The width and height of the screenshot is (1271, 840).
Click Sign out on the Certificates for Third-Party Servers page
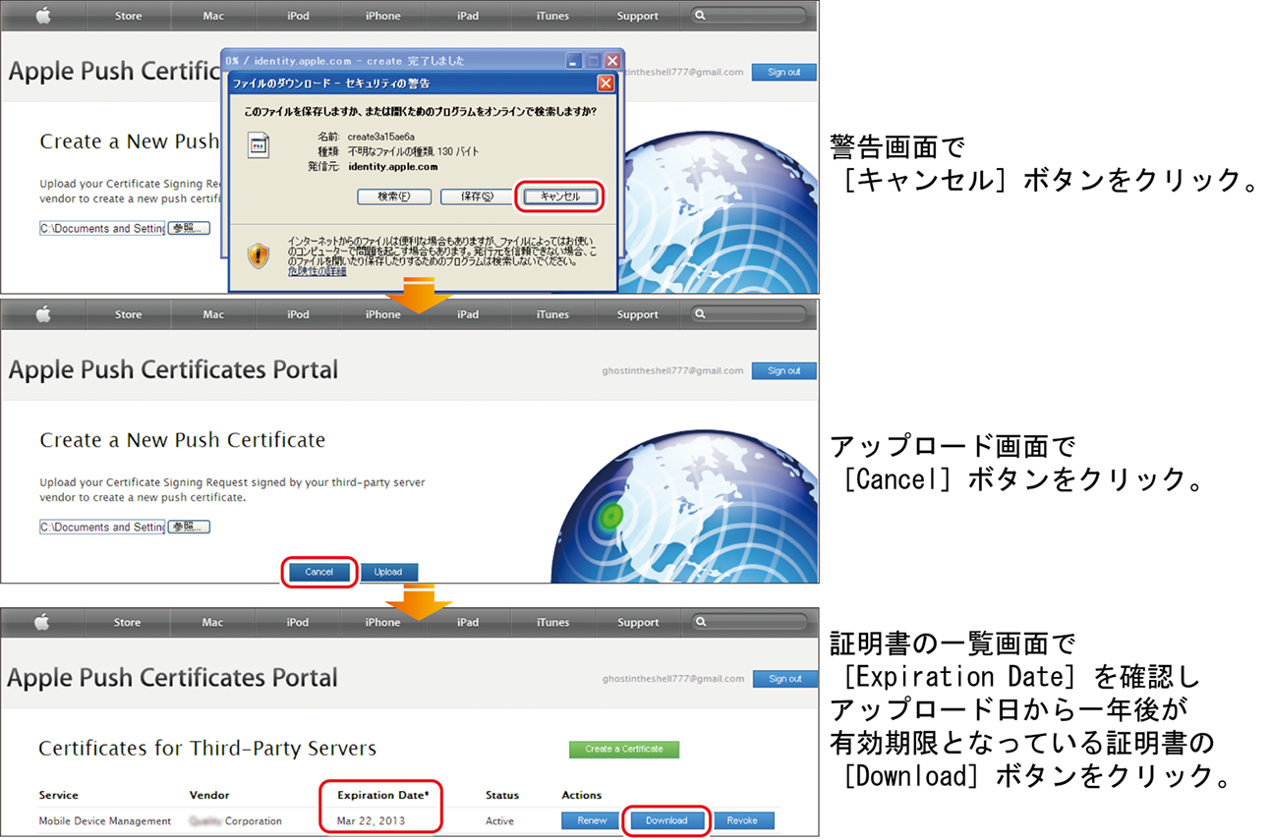click(x=784, y=678)
